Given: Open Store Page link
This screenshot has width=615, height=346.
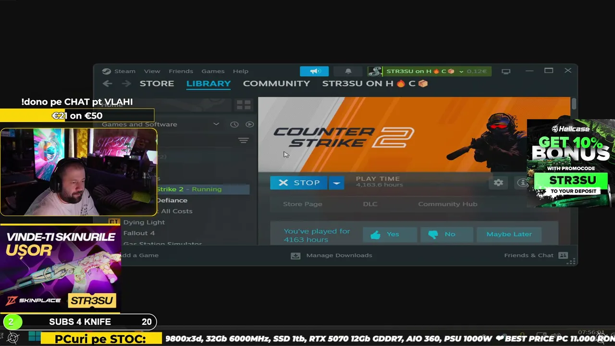Looking at the screenshot, I should (303, 204).
